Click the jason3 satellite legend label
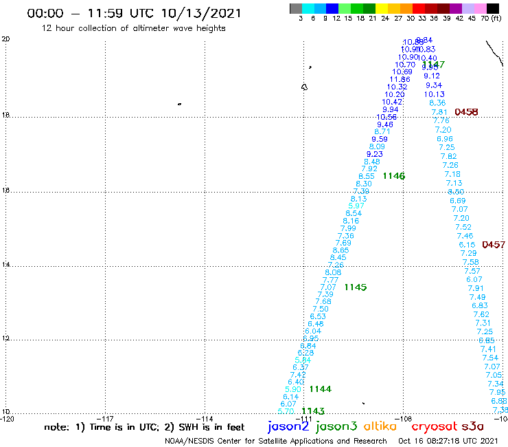Image resolution: width=508 pixels, height=447 pixels. pyautogui.click(x=336, y=427)
